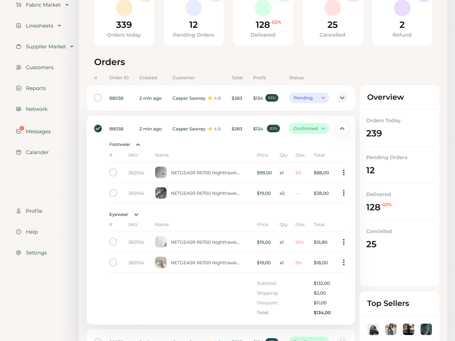The image size is (455, 341).
Task: Click first Top Sellers avatar
Action: (x=373, y=329)
